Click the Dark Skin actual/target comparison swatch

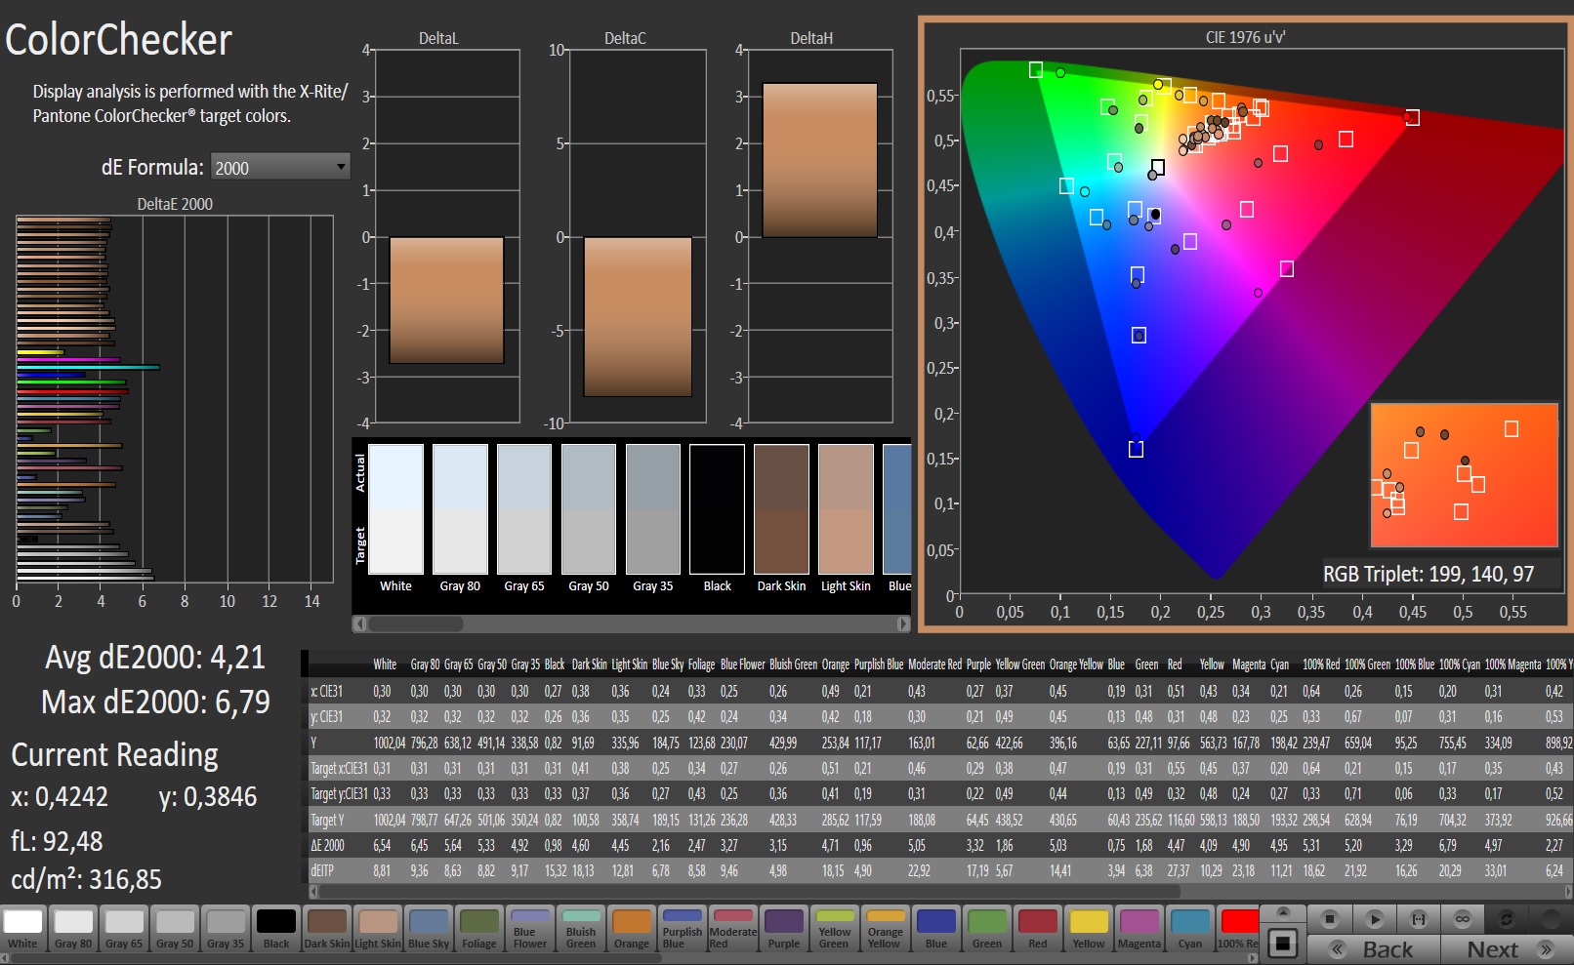pyautogui.click(x=781, y=509)
